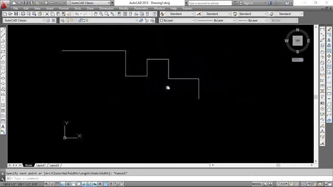Open the AutoCAD Classic workspaces toolbar dropdown
Viewport: 333px width, 187px height.
(x=24, y=20)
